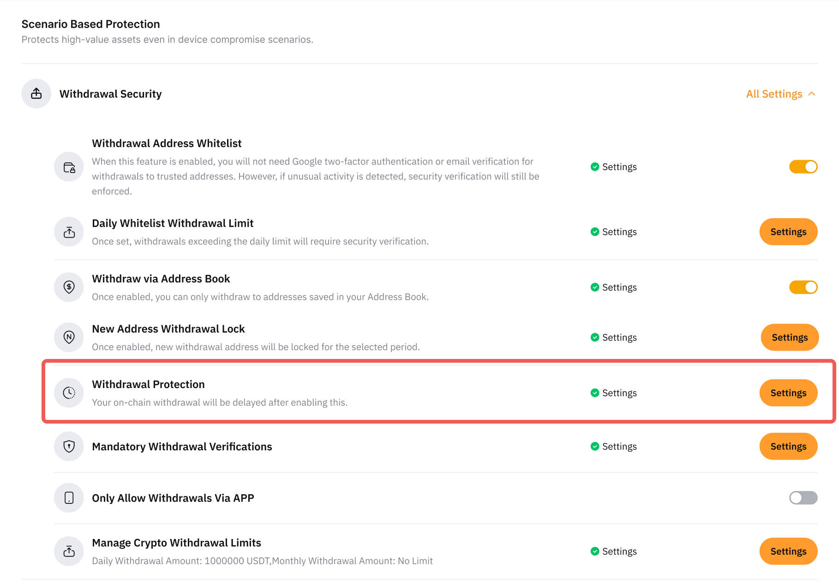This screenshot has width=839, height=586.
Task: Open Withdrawal Protection Settings button
Action: point(788,393)
